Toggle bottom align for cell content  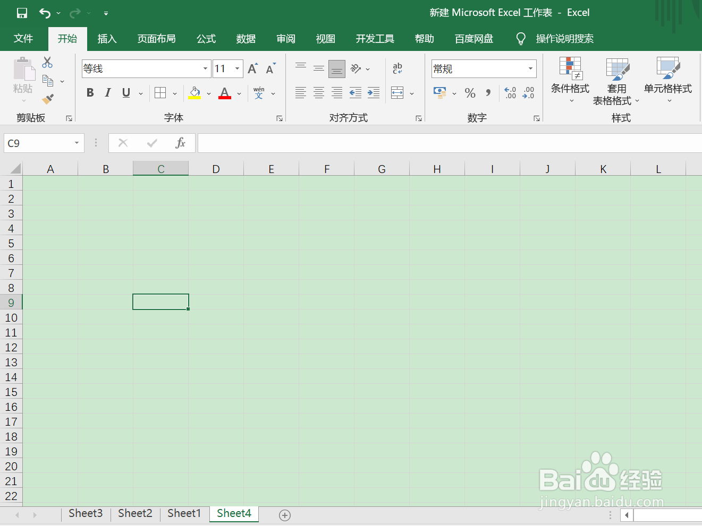click(x=337, y=68)
